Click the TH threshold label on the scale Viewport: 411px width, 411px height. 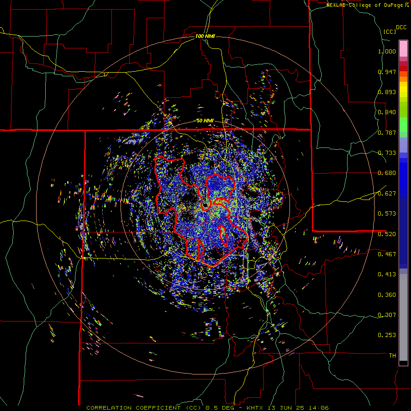tap(392, 356)
